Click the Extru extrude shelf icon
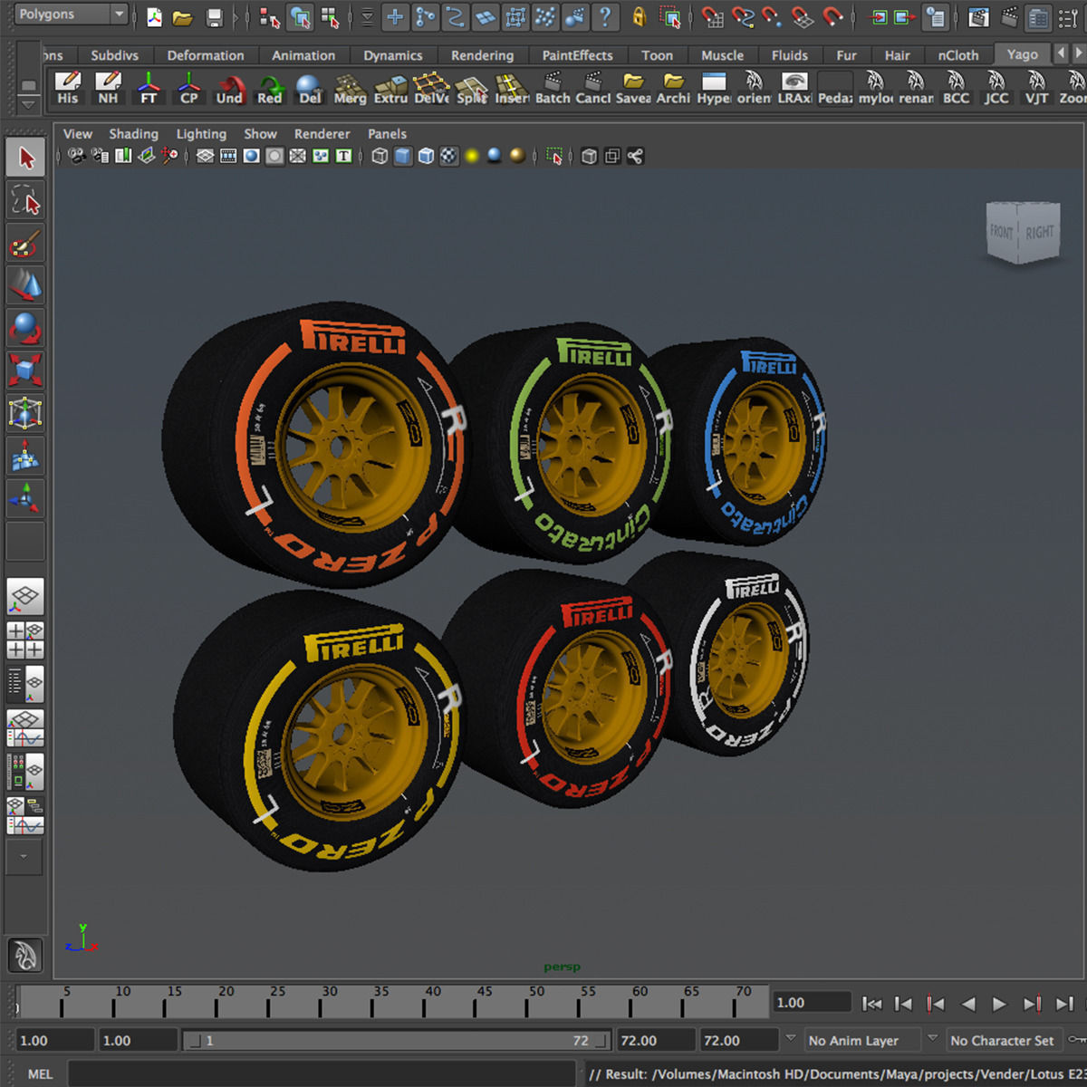The height and width of the screenshot is (1087, 1087). click(x=390, y=88)
